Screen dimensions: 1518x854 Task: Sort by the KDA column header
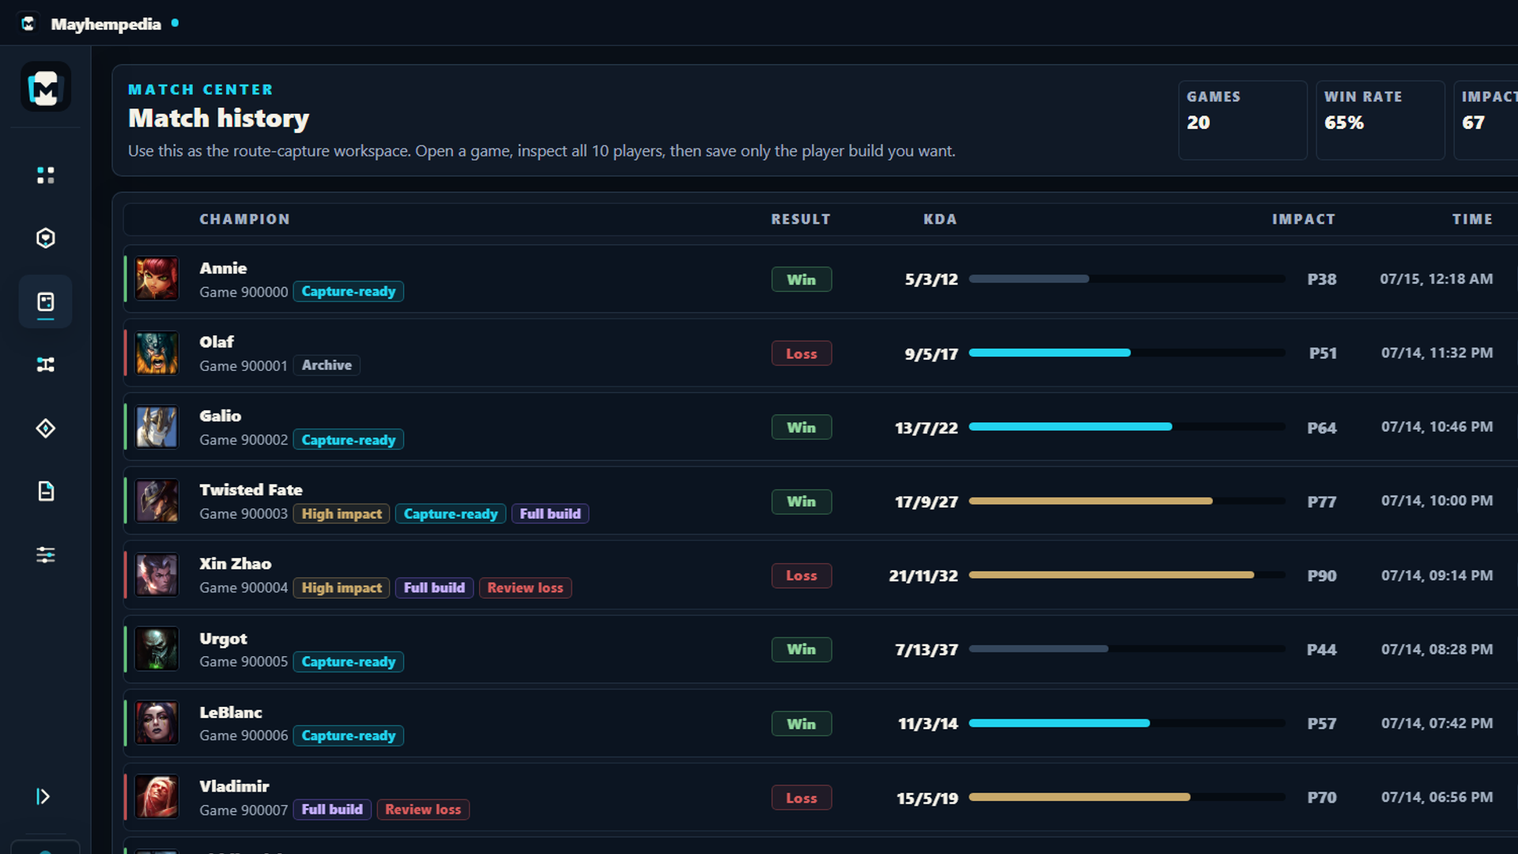point(940,219)
